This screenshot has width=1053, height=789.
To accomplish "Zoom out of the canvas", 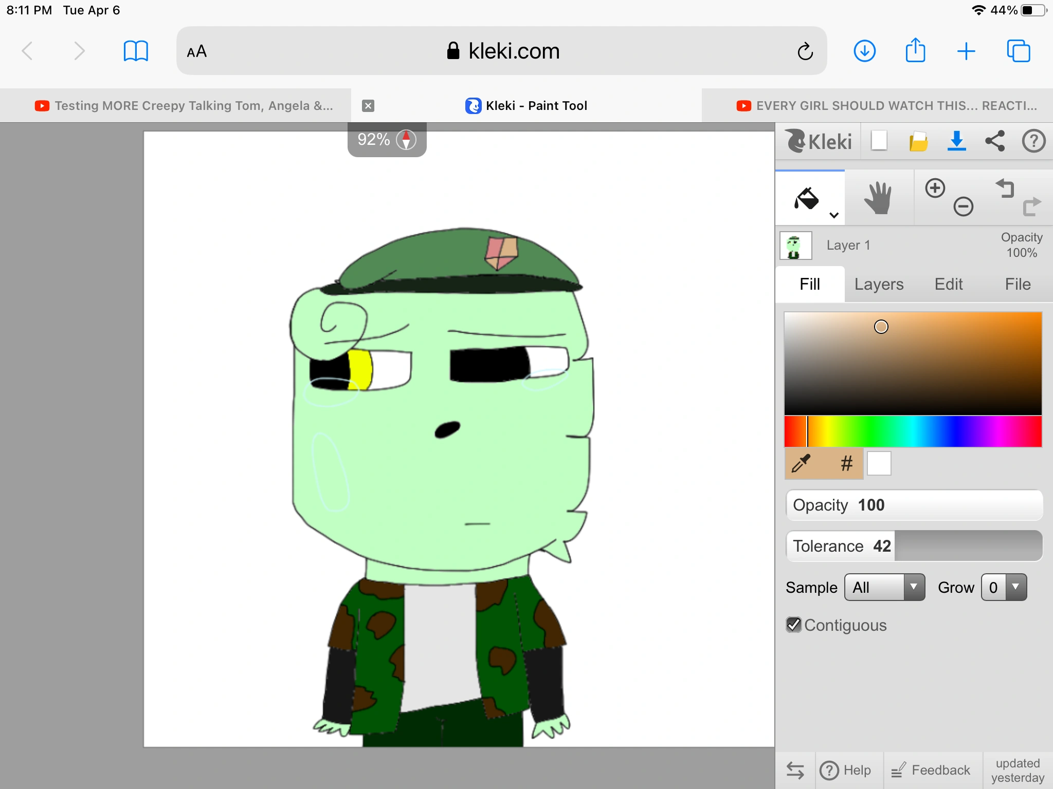I will [x=963, y=206].
